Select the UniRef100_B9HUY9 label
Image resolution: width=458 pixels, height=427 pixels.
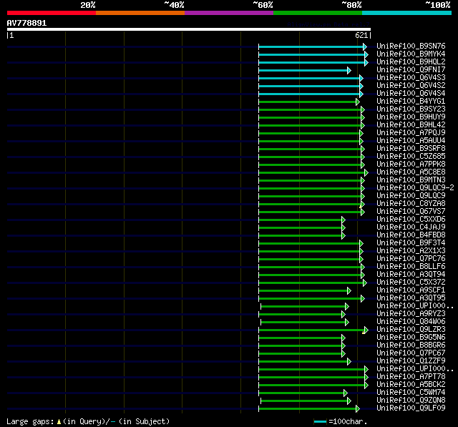[411, 117]
